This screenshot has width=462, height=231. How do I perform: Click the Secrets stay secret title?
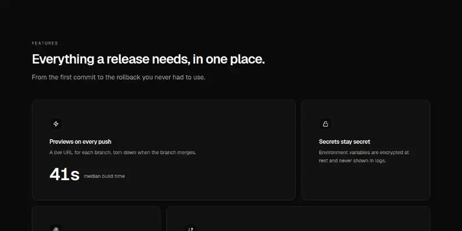point(344,141)
